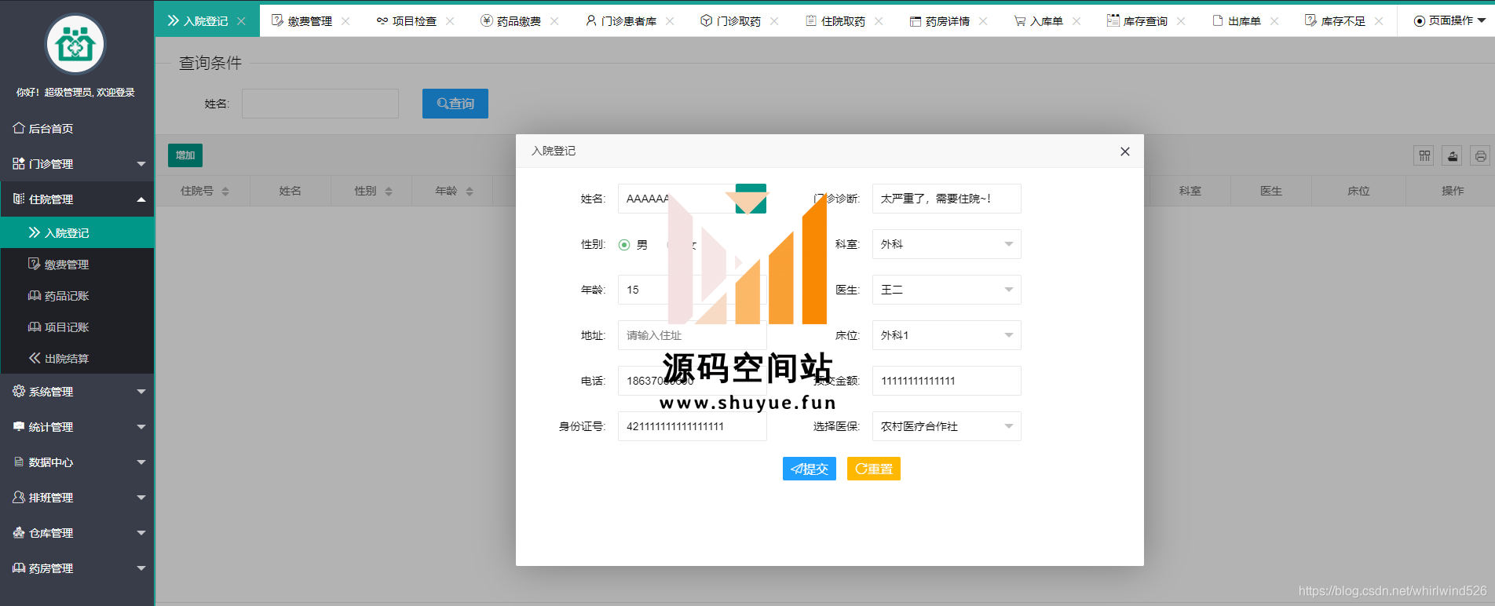Close the 入院登记 dialog

click(1124, 151)
